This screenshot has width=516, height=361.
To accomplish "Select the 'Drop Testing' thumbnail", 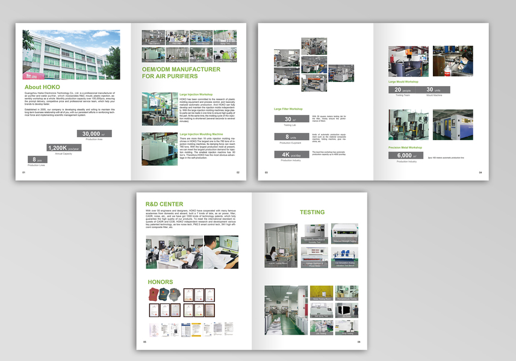I will coord(347,328).
